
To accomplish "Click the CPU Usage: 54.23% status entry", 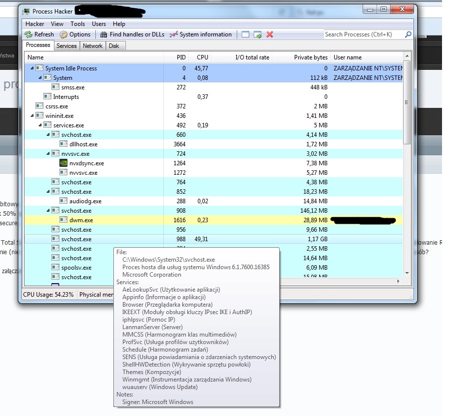I will [x=48, y=295].
